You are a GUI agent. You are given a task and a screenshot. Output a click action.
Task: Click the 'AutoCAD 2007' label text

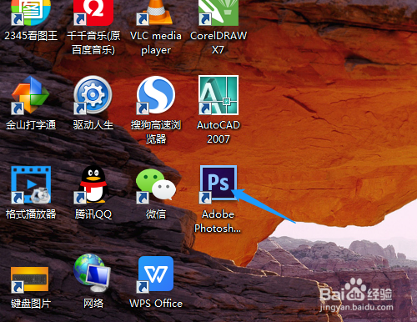[x=219, y=132]
